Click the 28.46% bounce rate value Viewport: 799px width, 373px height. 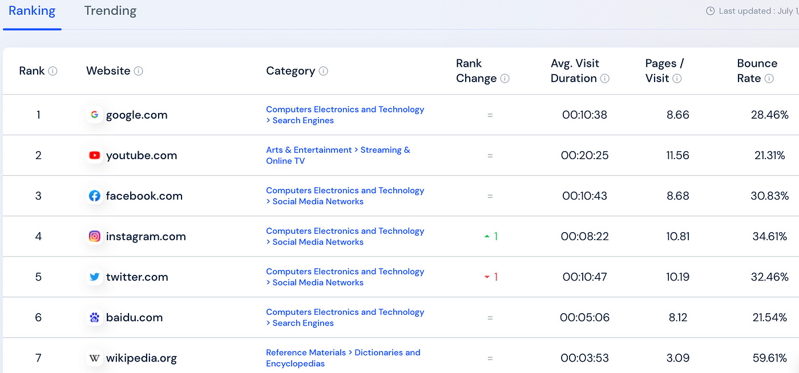pyautogui.click(x=770, y=115)
